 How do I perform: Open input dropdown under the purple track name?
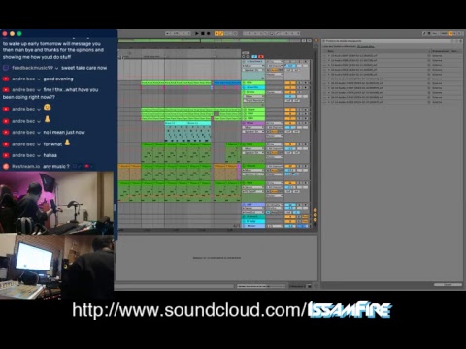[253, 127]
